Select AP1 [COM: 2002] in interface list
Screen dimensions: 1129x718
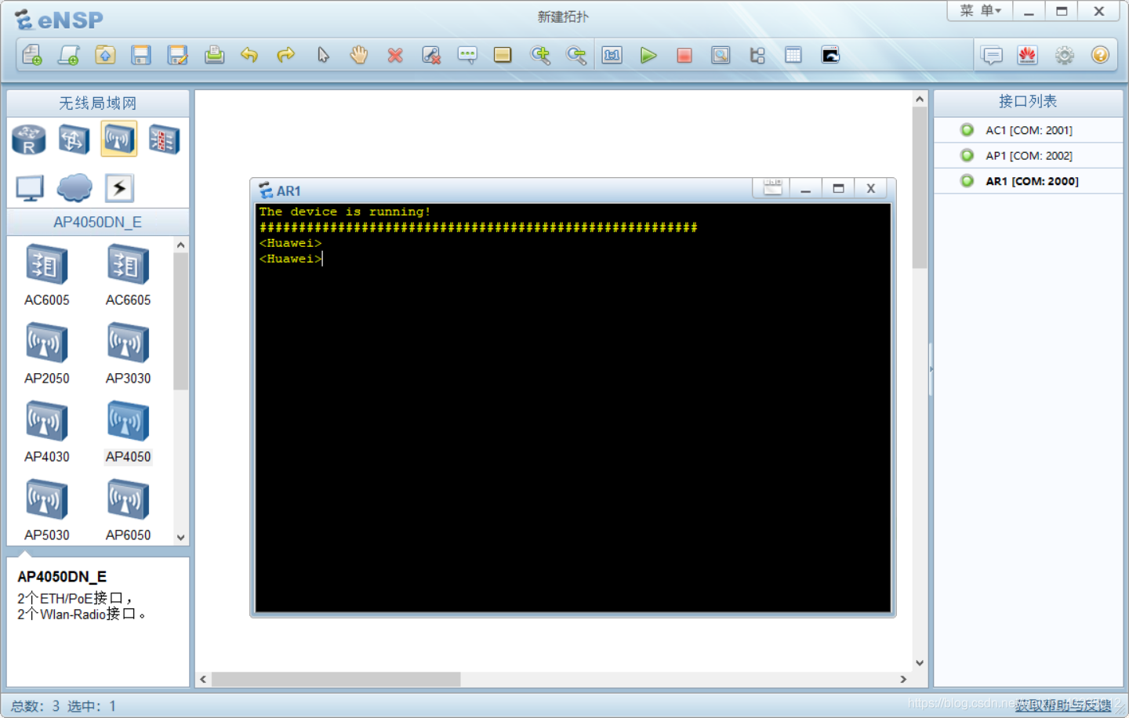point(1028,155)
